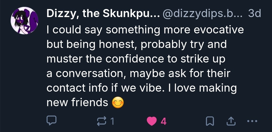The height and width of the screenshot is (132, 272).
Task: Click the text "I could say something more evocative"
Action: (145, 30)
